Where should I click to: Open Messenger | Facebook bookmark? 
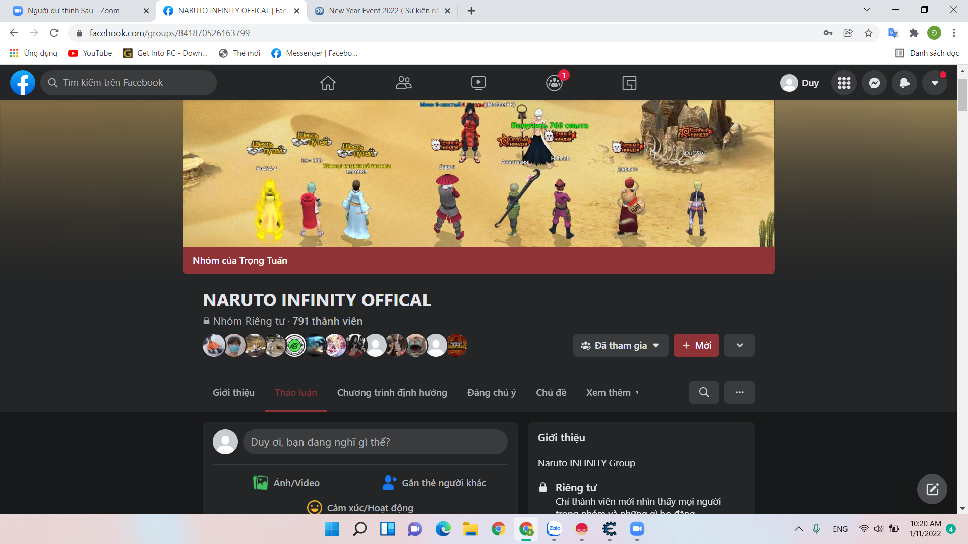click(x=315, y=53)
